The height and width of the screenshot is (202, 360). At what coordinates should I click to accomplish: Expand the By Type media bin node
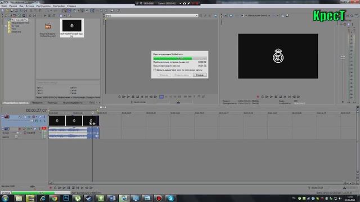6,26
